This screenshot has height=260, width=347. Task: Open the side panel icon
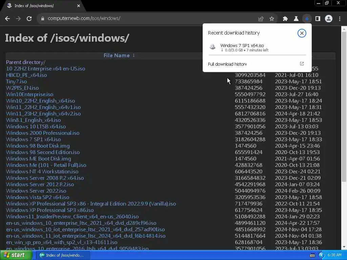click(x=318, y=19)
